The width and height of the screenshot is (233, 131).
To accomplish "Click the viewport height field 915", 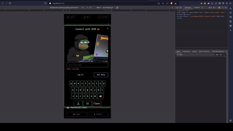I will coord(90,8).
